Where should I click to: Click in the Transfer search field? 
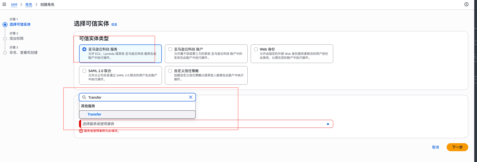pos(137,97)
